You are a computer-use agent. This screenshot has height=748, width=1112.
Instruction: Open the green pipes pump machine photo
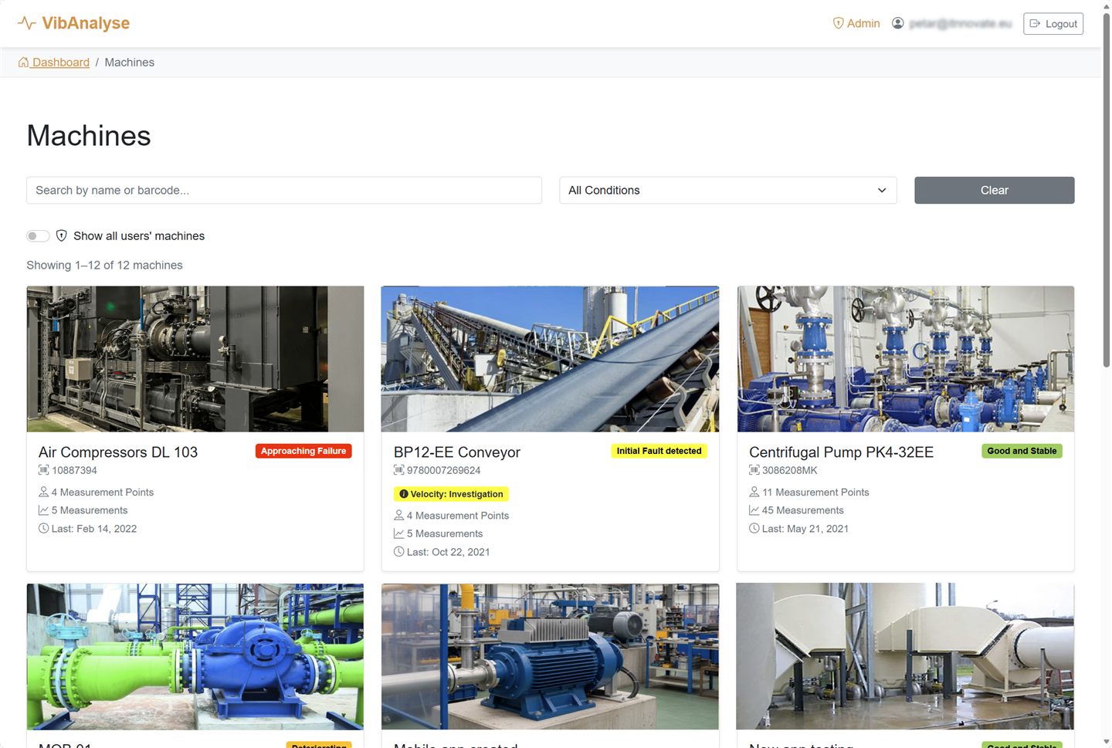(195, 657)
